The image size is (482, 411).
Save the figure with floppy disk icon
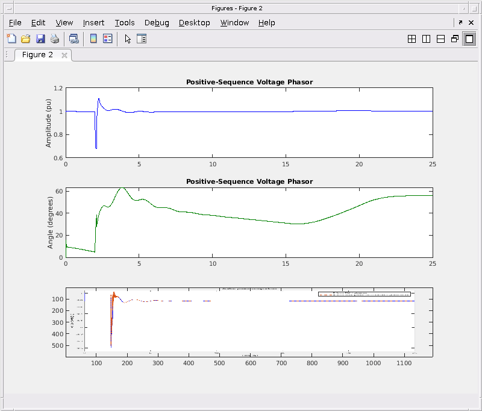point(40,39)
